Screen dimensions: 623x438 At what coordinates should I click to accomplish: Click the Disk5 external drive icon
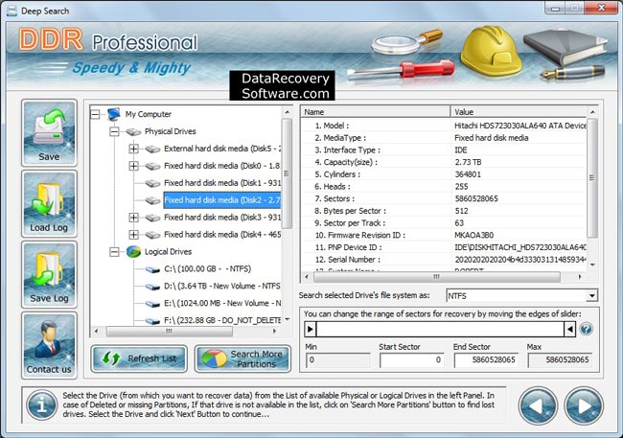[x=152, y=150]
